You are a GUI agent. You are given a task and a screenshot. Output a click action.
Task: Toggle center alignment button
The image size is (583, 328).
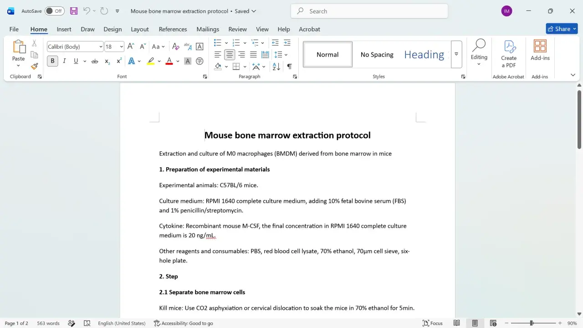pyautogui.click(x=230, y=55)
